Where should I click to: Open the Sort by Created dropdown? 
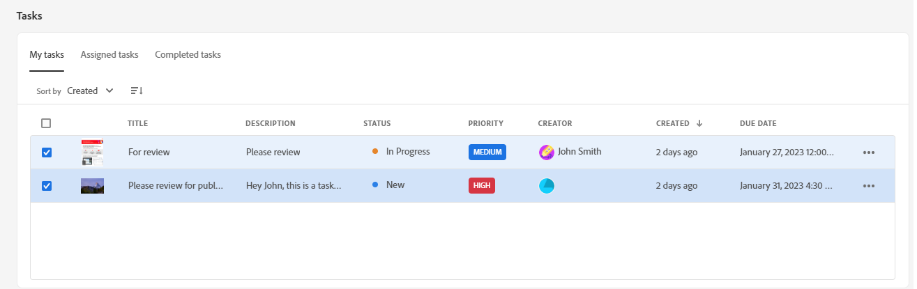(x=90, y=91)
